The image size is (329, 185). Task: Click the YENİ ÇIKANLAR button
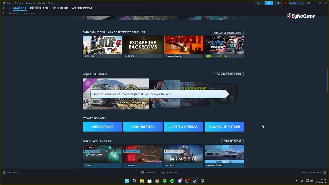tap(102, 127)
